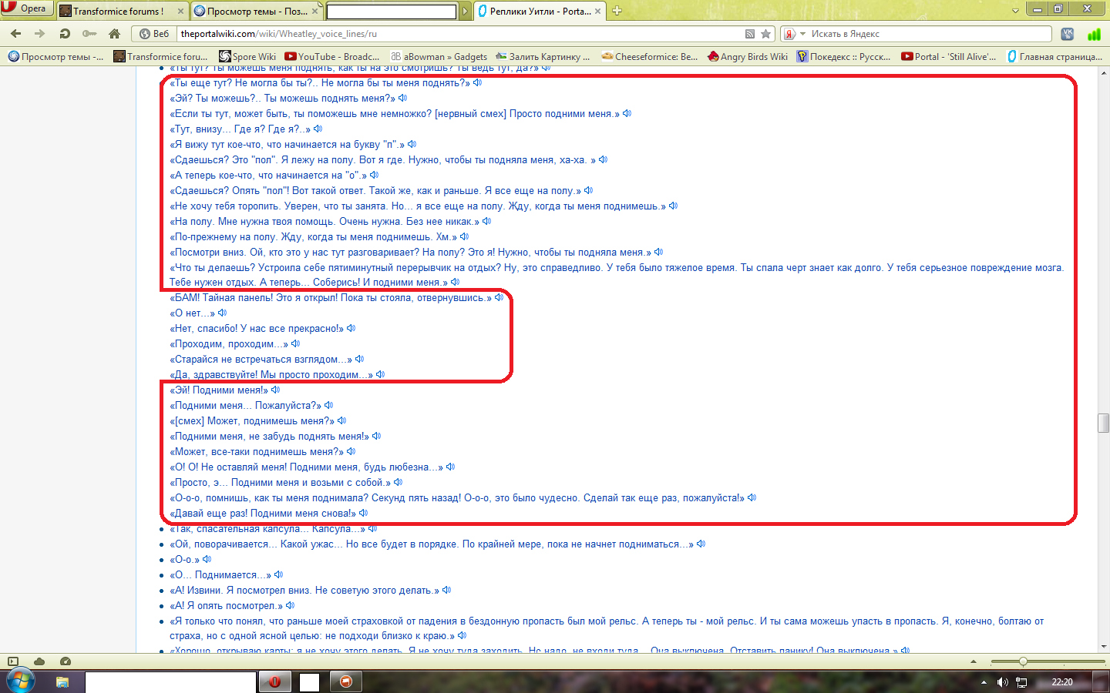Click the password wand key icon
The width and height of the screenshot is (1110, 693).
click(x=89, y=33)
